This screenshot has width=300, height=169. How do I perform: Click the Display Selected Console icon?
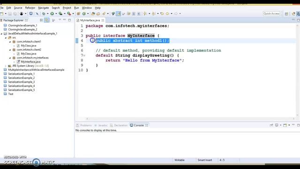tap(277, 125)
